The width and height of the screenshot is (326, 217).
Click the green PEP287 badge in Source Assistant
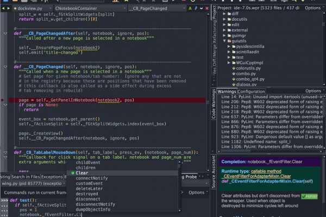point(309,196)
